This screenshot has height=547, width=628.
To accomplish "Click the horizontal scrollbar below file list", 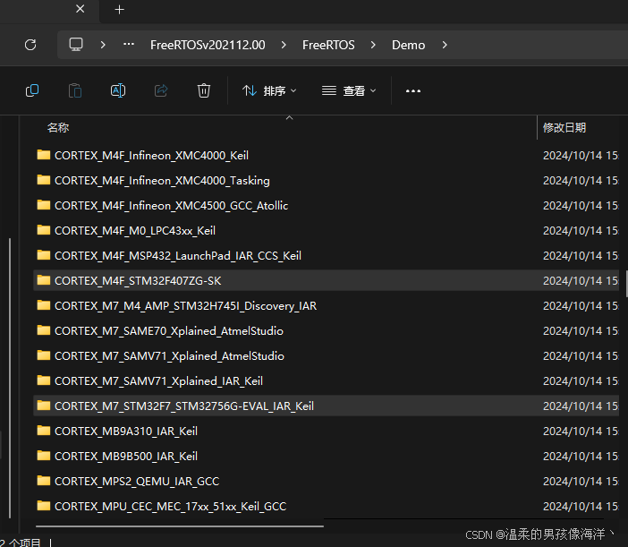I will 180,526.
